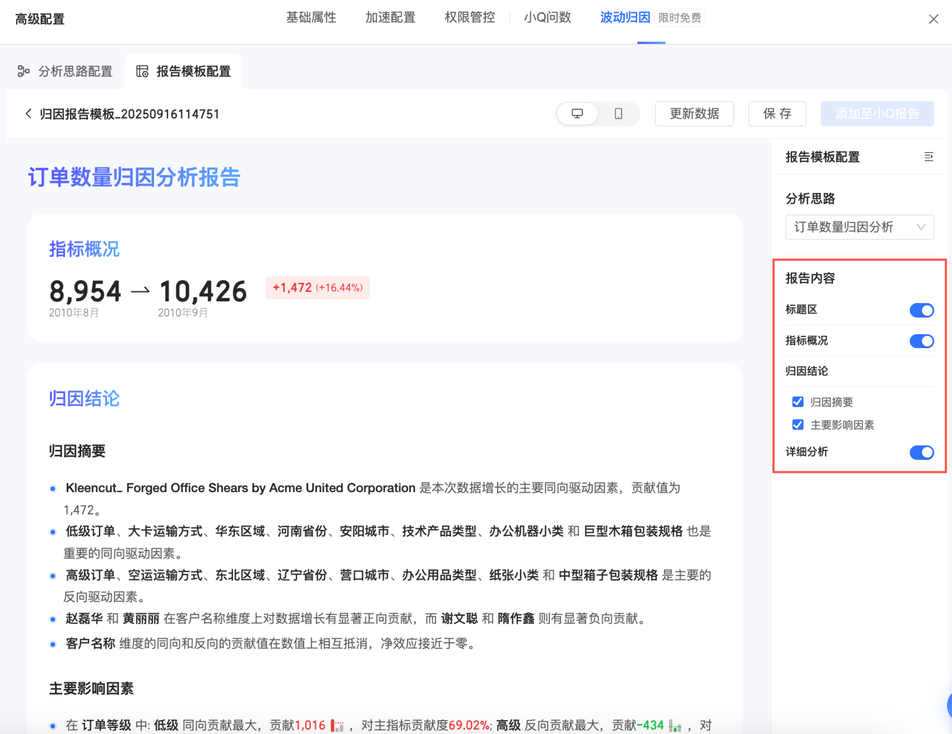Uncheck the 主要影响因素 checkbox
The width and height of the screenshot is (952, 734).
(798, 425)
